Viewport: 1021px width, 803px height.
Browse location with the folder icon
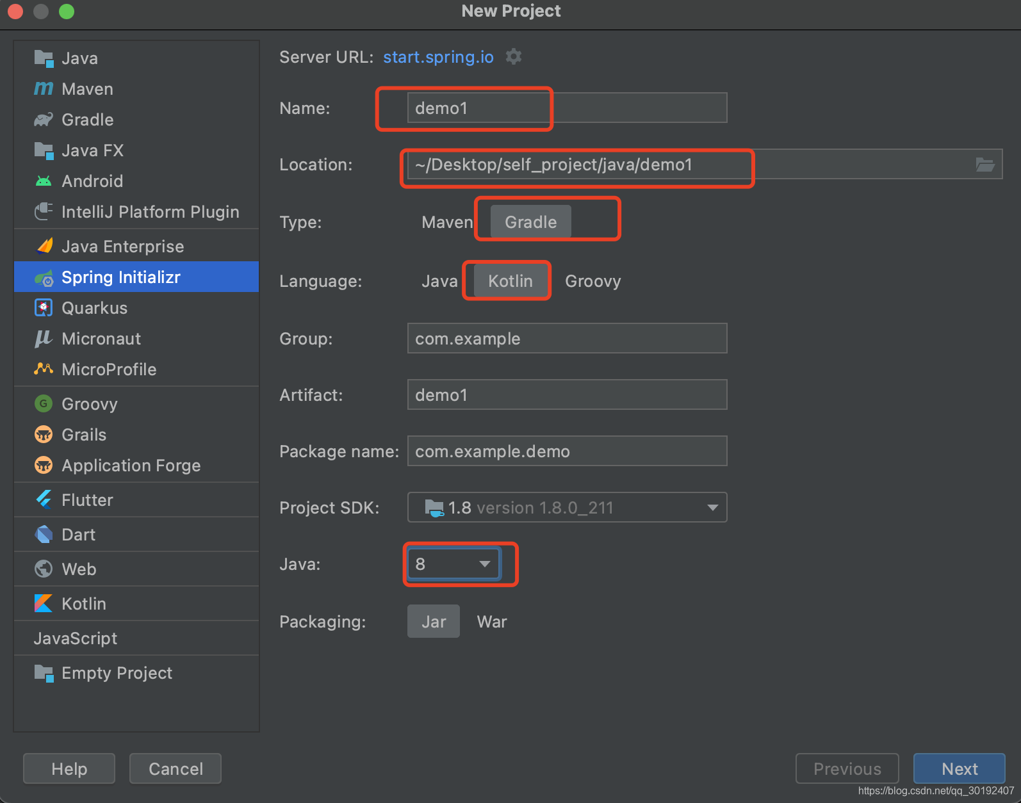pos(985,165)
